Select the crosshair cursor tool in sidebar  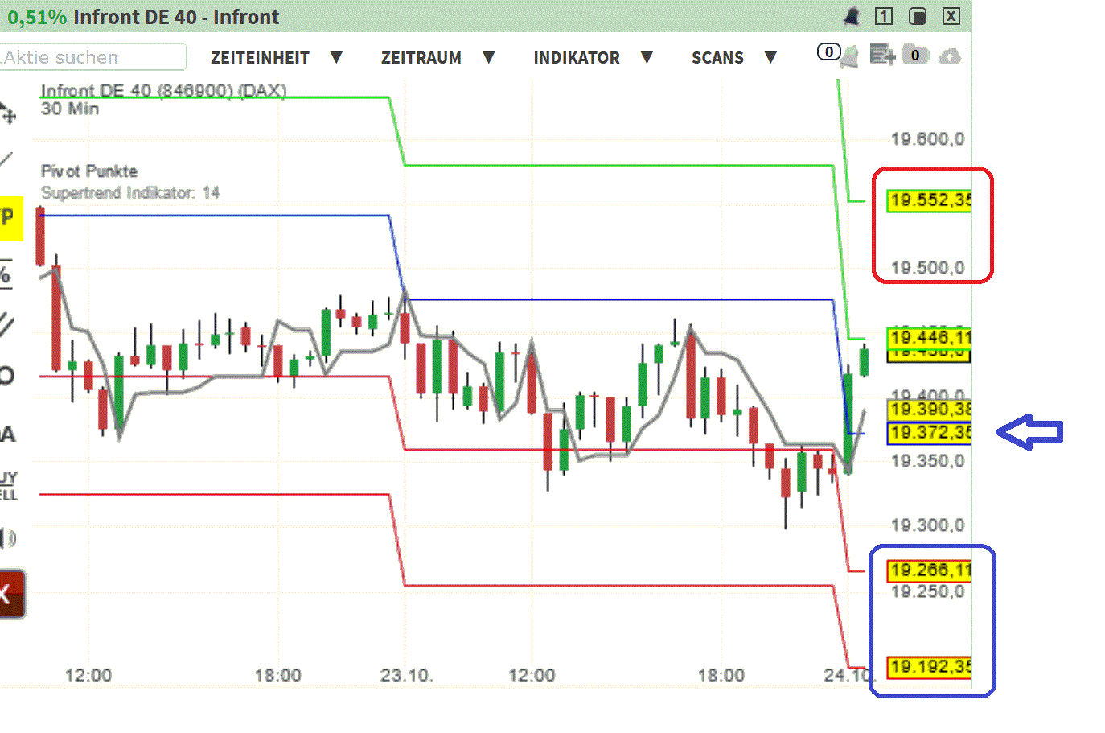click(7, 114)
